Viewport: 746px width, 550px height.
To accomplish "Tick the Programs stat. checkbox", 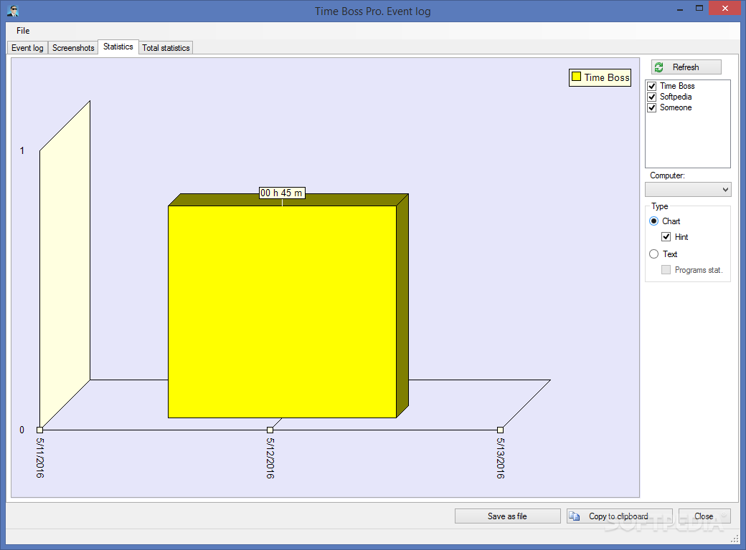I will pyautogui.click(x=666, y=270).
